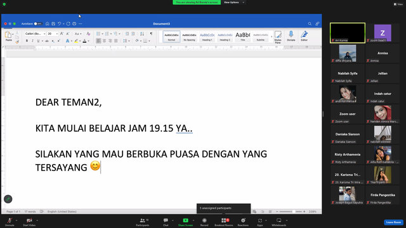Apply the Normal style
The height and width of the screenshot is (228, 406).
point(171,37)
